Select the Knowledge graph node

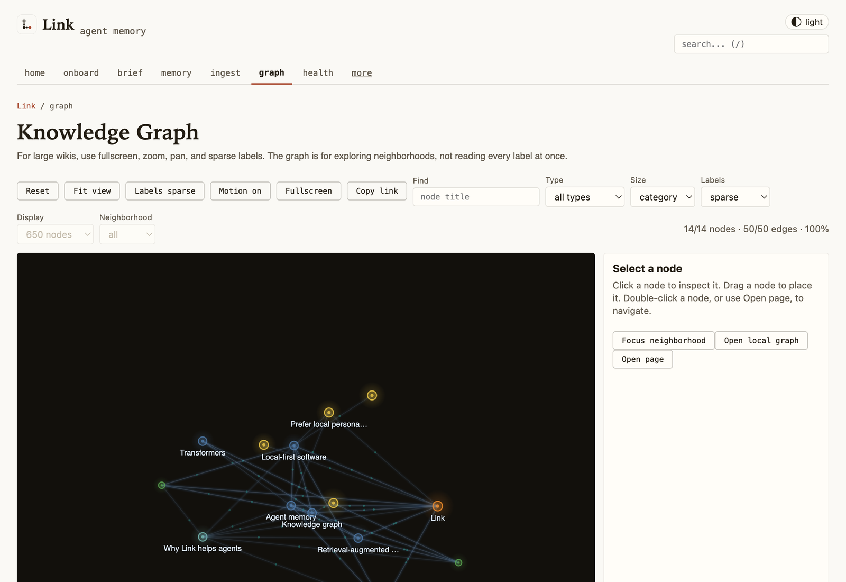click(x=312, y=513)
